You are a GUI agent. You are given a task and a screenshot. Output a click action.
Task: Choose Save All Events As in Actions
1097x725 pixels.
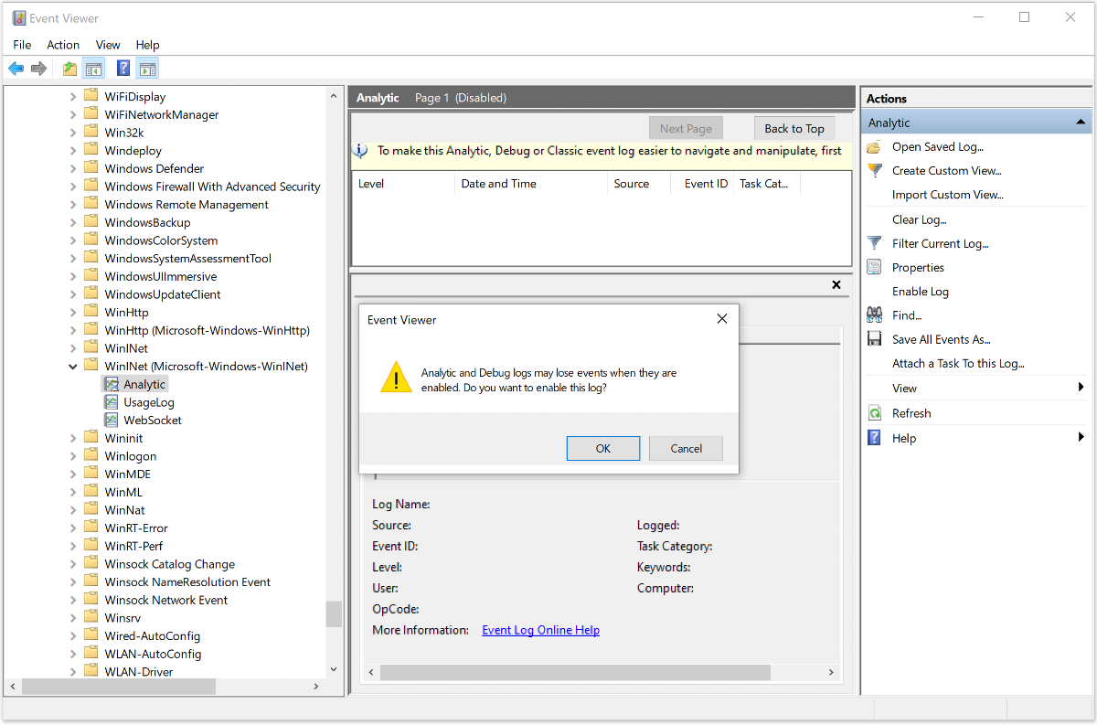(x=942, y=339)
